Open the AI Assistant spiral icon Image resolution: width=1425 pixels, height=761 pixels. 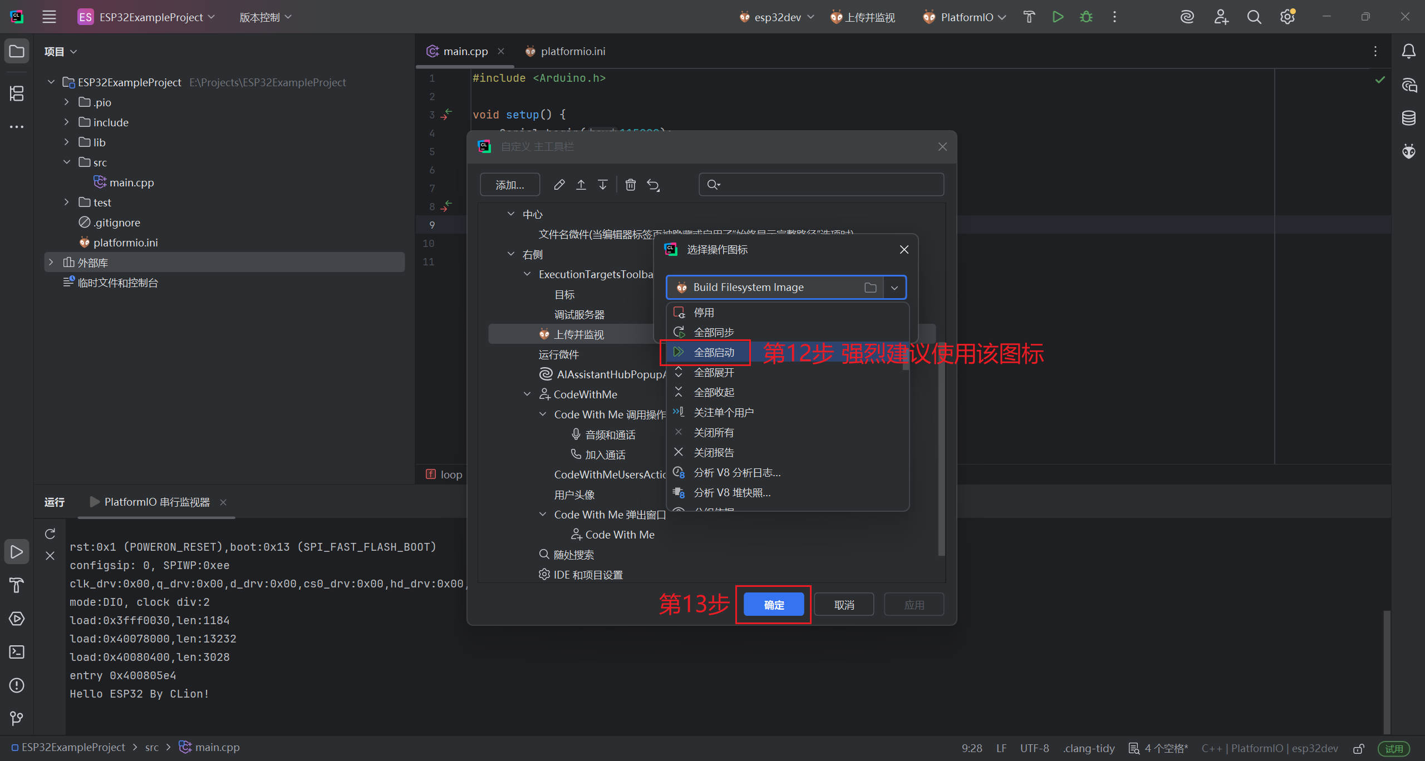1187,17
